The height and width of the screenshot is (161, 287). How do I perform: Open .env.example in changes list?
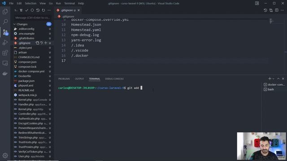coord(26,34)
